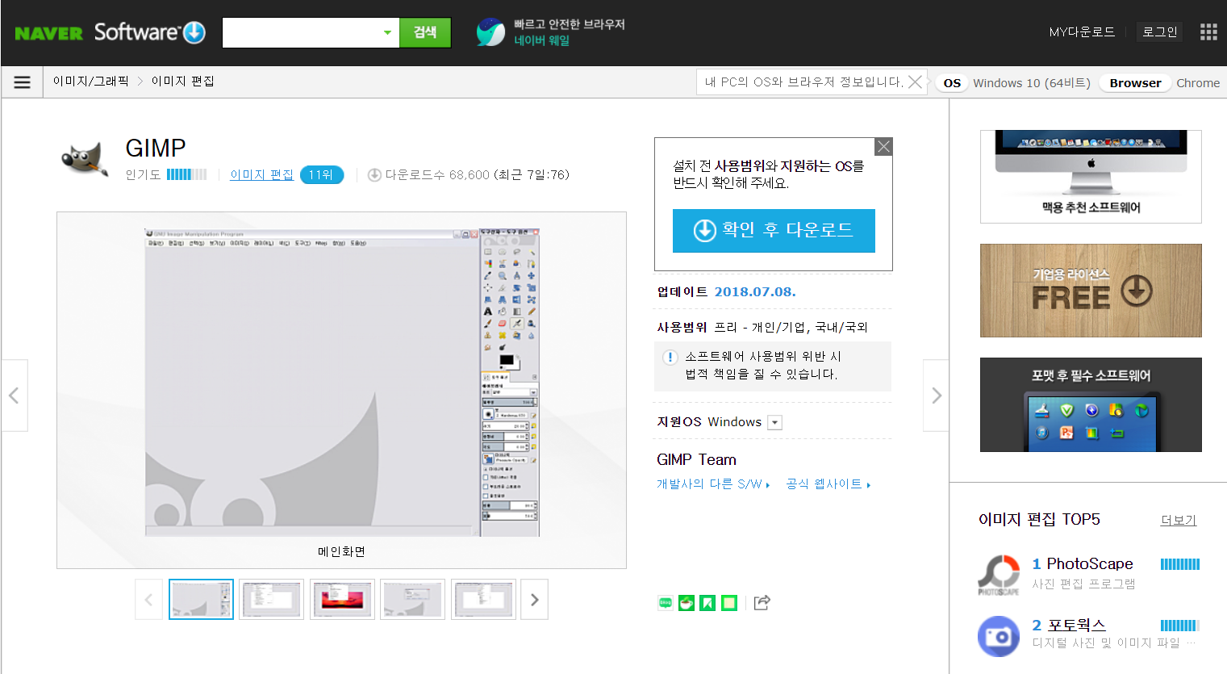The image size is (1227, 674).
Task: Click the 메인화면 caption
Action: pos(341,551)
